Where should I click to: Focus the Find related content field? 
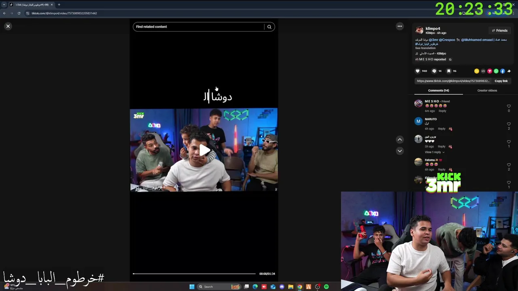tap(198, 27)
